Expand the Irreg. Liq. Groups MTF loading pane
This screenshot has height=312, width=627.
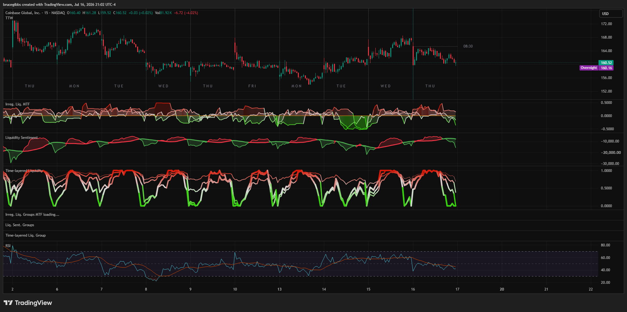point(32,215)
